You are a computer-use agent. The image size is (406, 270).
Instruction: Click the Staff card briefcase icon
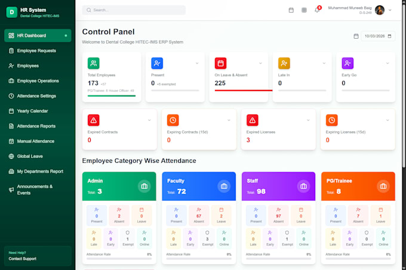point(303,186)
